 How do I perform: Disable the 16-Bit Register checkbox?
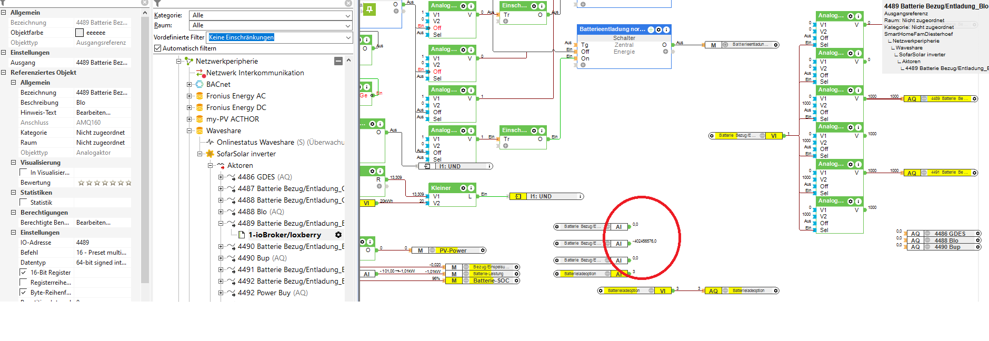point(23,273)
